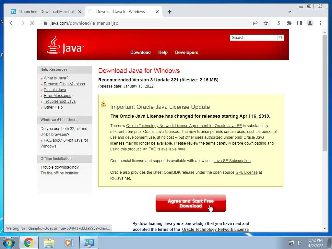Open FAQ about 64-bit Java link
The image size is (332, 249).
pyautogui.click(x=66, y=140)
